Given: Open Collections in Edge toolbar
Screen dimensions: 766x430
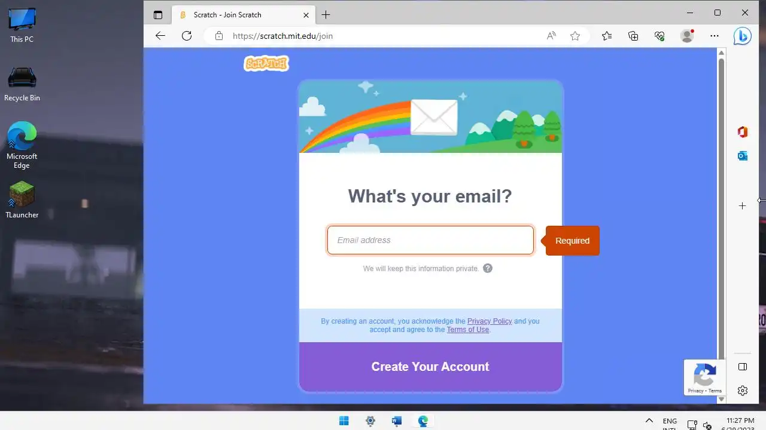Looking at the screenshot, I should (x=633, y=36).
